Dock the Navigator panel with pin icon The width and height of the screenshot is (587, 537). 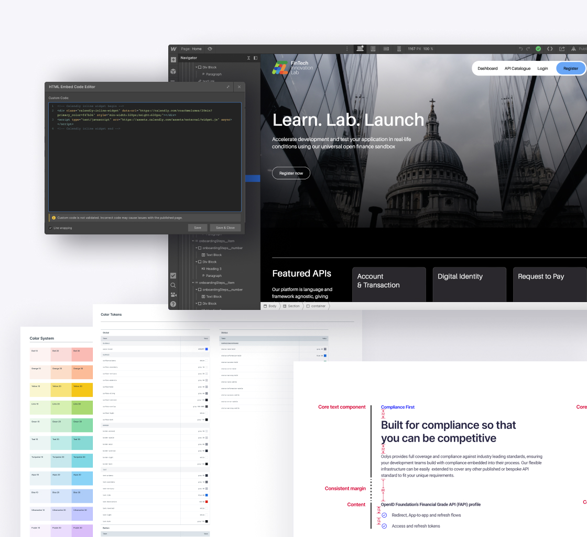(255, 58)
